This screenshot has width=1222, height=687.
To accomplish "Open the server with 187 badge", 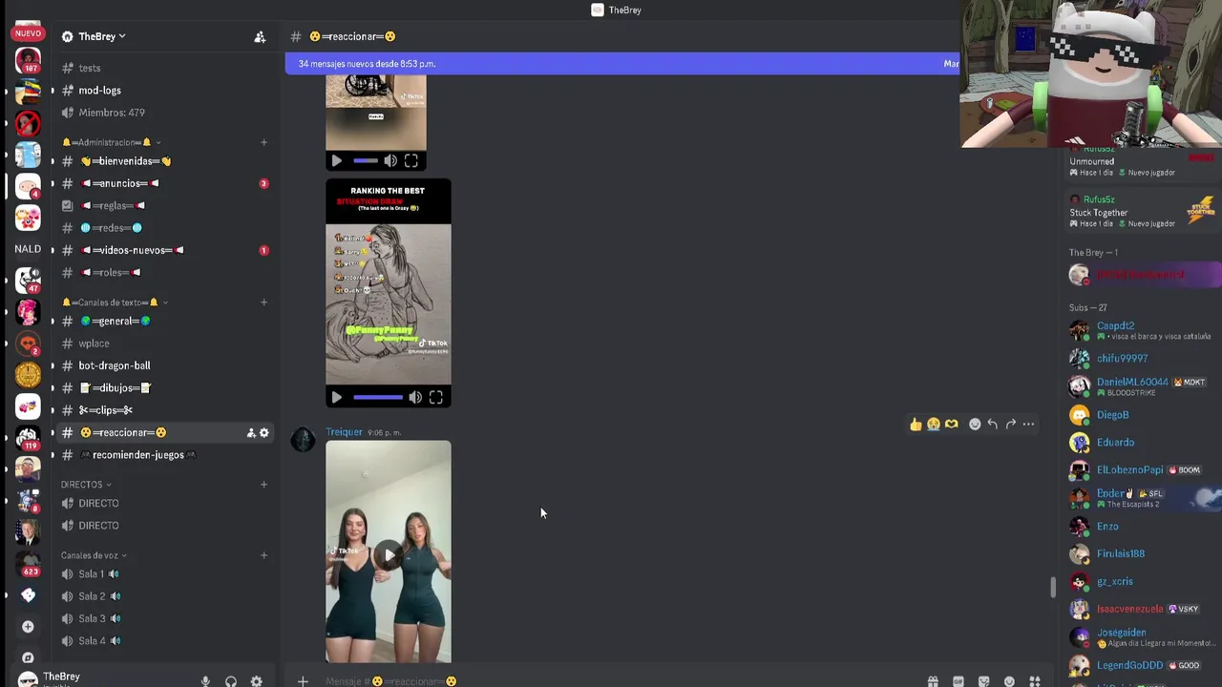I will 28,61.
